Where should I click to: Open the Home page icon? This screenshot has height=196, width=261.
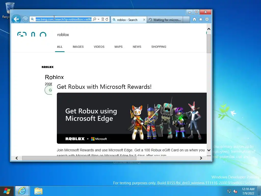coord(194,19)
